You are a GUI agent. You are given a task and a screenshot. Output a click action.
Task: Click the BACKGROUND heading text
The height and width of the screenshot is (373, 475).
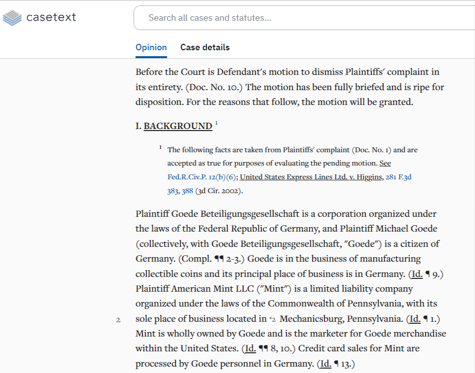click(178, 126)
